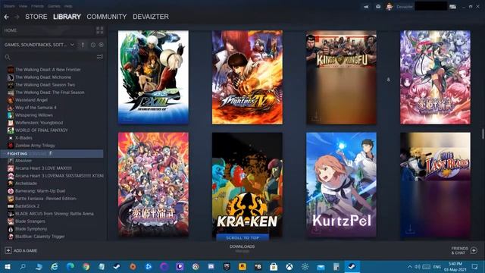Open The King of Fighters XIII cover
Screen dimensions: 485x273
153,77
